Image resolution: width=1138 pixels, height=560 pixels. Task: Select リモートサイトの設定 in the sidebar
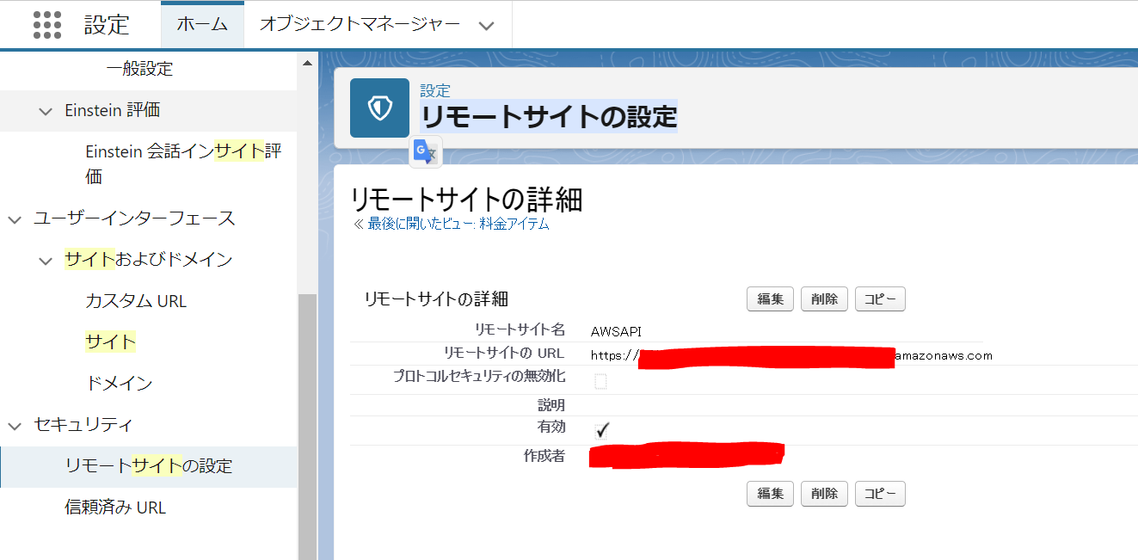(x=149, y=466)
